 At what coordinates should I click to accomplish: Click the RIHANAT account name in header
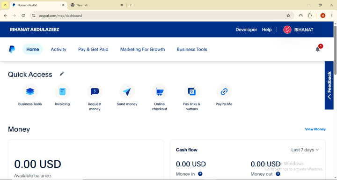coord(304,30)
